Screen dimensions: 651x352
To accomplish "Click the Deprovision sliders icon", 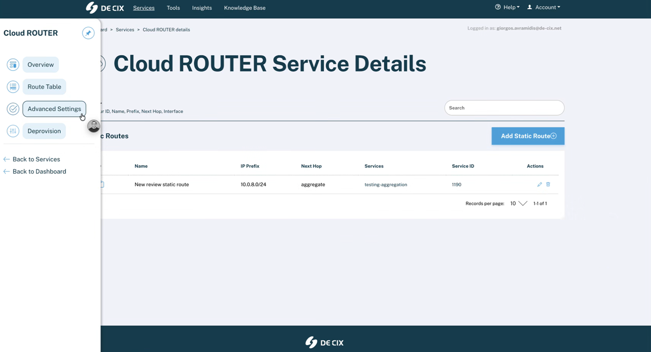I will [13, 131].
